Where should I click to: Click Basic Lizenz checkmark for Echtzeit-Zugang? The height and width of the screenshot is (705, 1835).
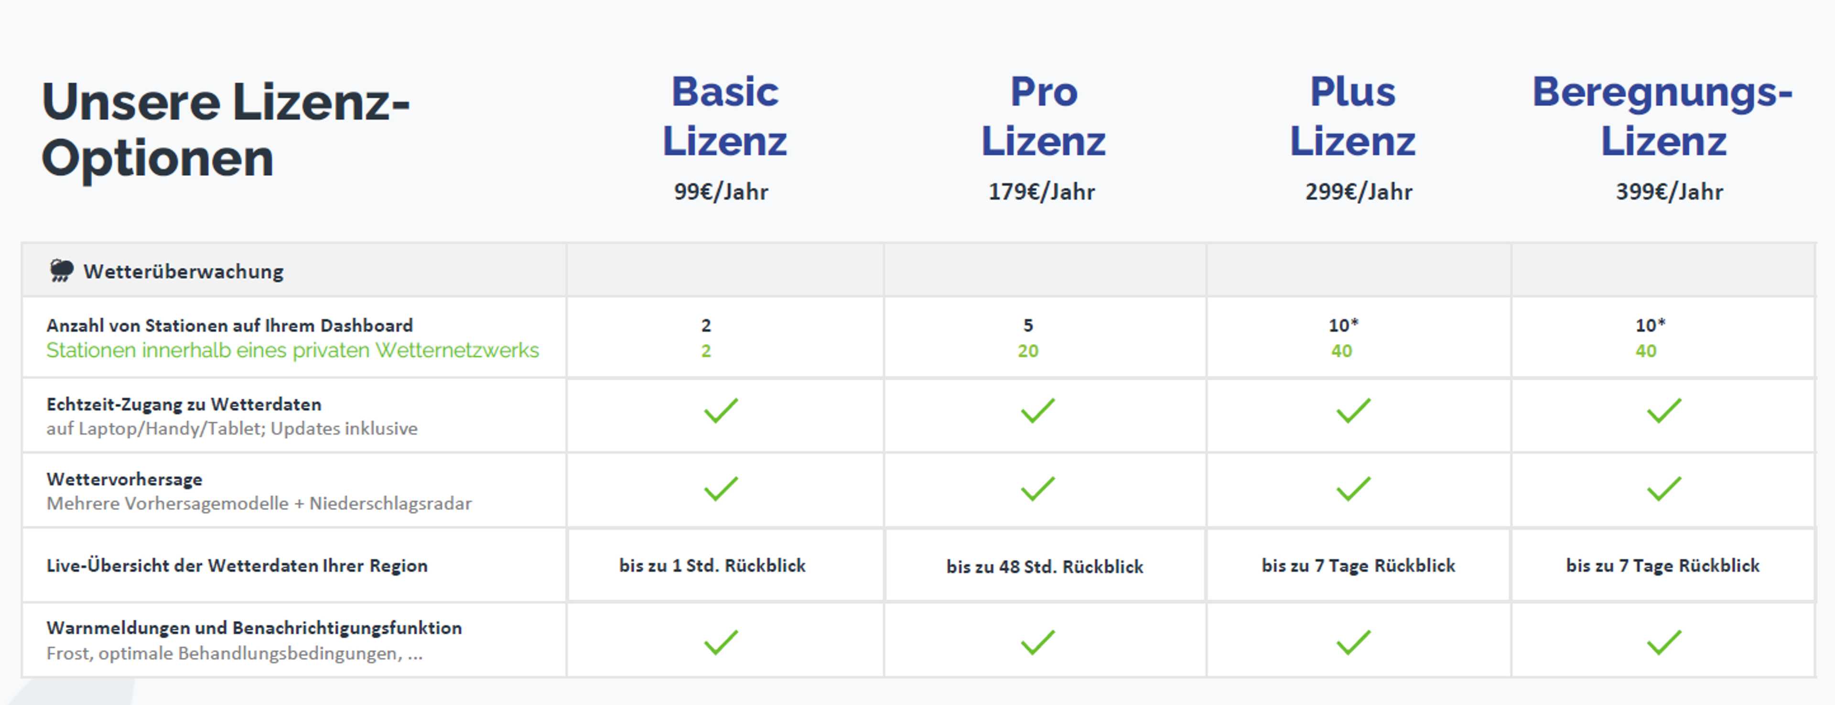[x=721, y=411]
